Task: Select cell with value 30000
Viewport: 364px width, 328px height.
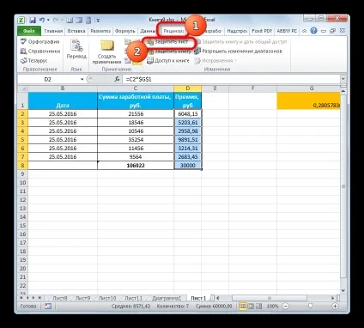Action: pyautogui.click(x=188, y=166)
